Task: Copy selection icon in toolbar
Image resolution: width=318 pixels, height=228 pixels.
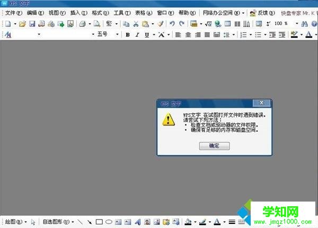Action: click(x=126, y=24)
